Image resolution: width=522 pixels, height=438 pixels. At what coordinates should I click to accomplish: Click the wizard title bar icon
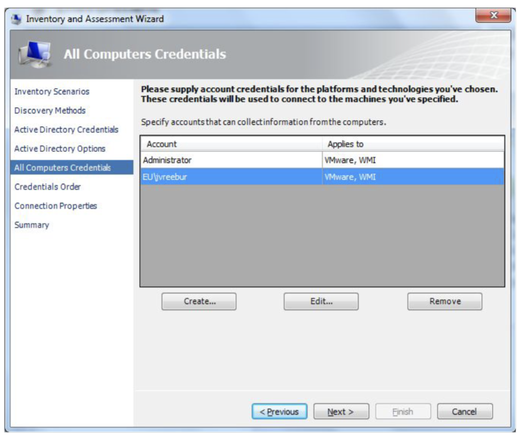[16, 19]
